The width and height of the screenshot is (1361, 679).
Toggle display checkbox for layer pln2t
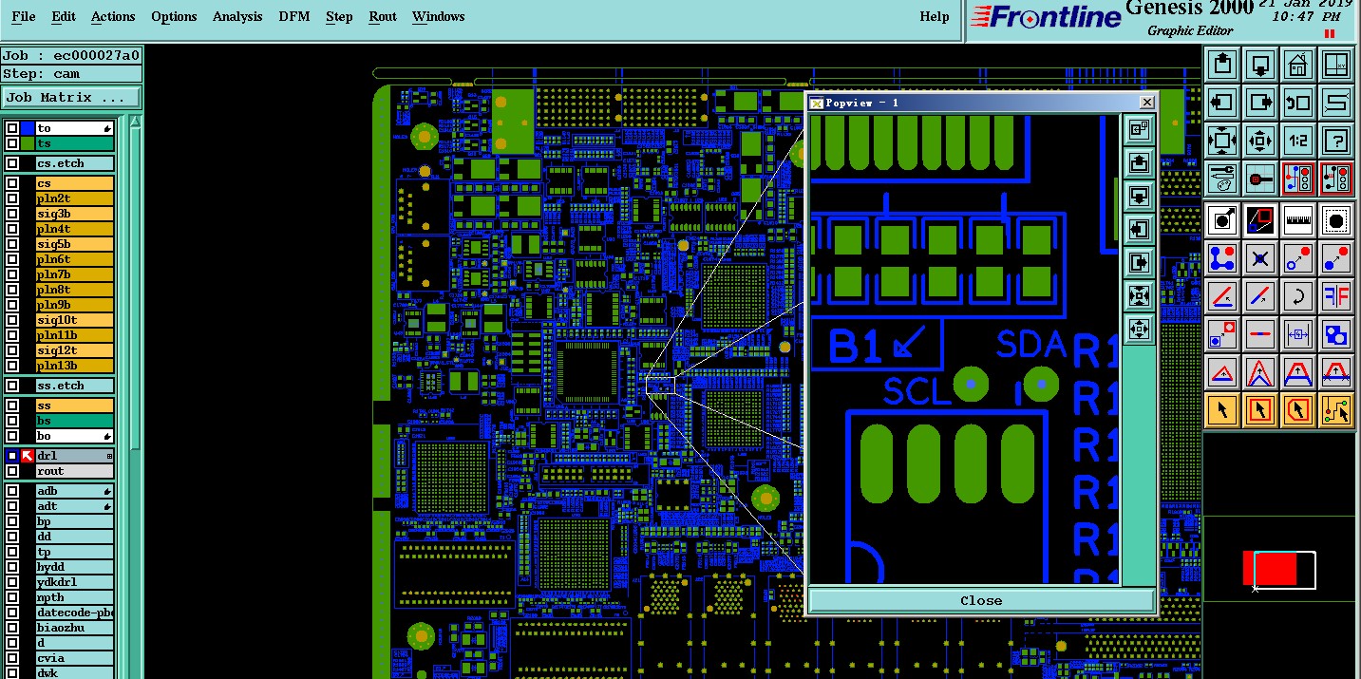tap(12, 198)
